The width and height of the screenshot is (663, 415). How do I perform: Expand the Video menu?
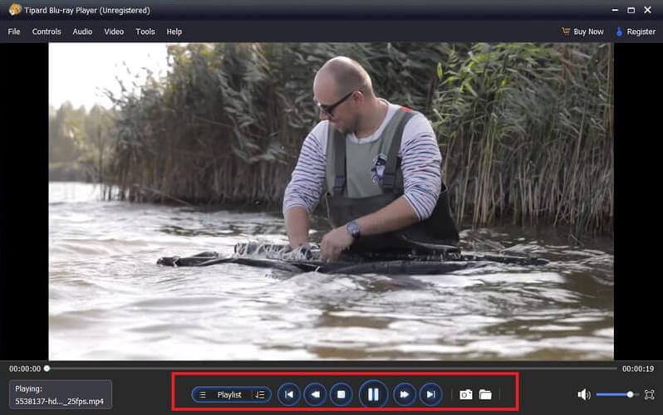114,32
